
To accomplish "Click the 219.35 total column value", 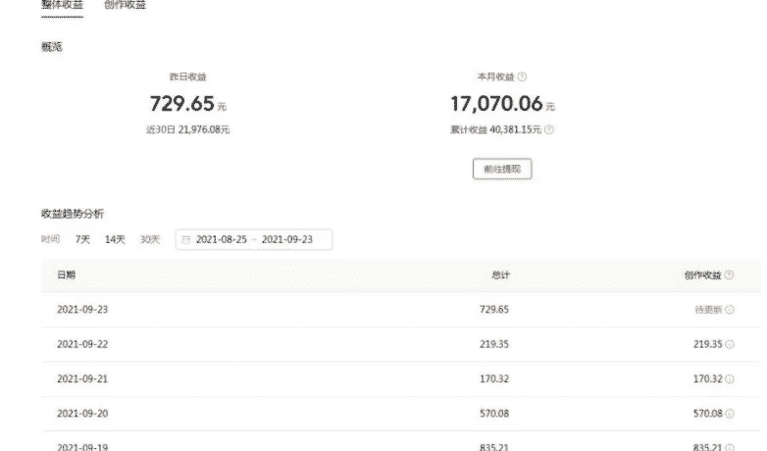I will (494, 344).
